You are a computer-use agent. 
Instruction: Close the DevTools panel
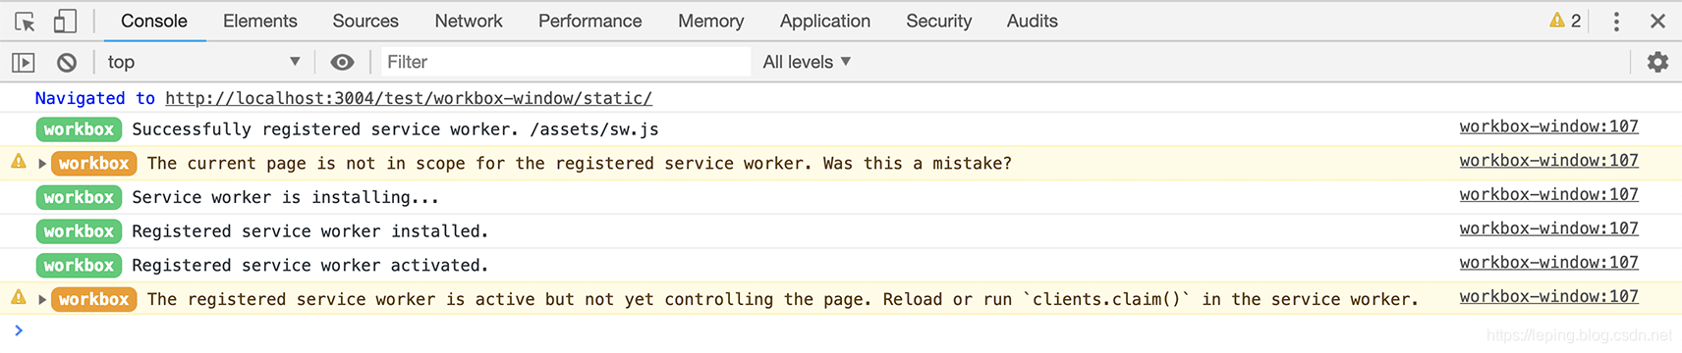pos(1657,21)
